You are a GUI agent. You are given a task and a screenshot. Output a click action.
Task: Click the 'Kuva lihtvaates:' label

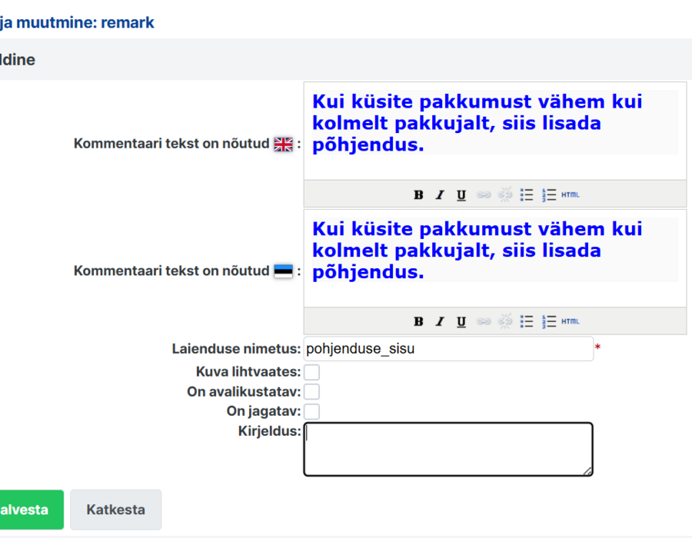pos(248,372)
